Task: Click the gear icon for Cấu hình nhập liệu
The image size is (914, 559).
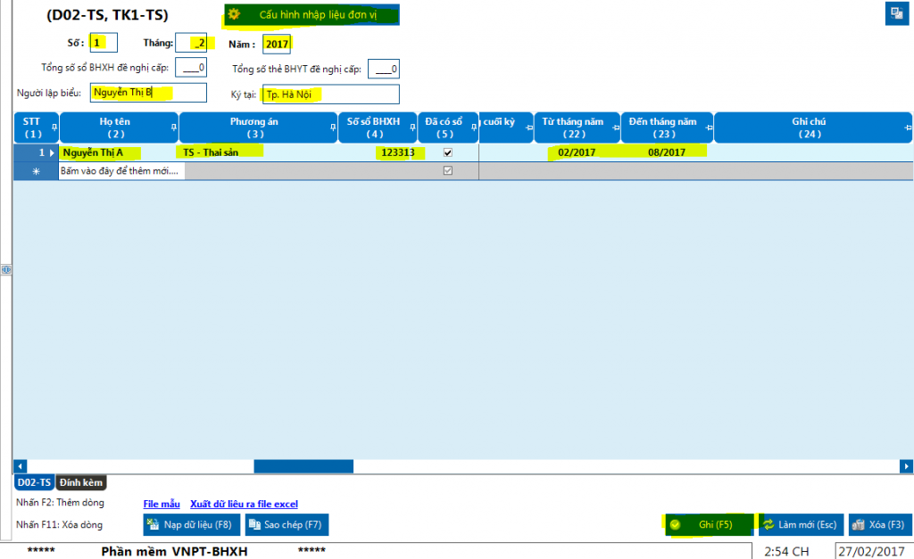Action: point(235,14)
